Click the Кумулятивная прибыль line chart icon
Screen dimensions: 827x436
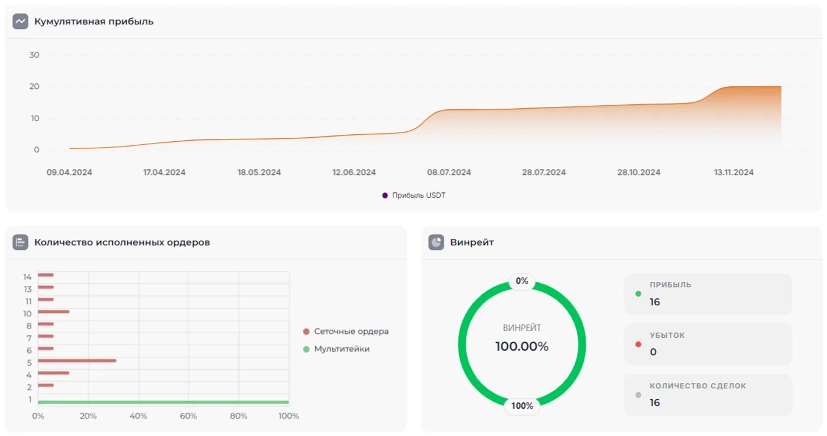coord(20,22)
